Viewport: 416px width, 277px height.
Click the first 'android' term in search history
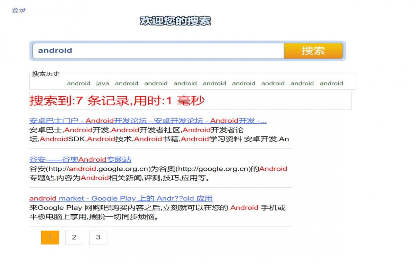pyautogui.click(x=79, y=83)
